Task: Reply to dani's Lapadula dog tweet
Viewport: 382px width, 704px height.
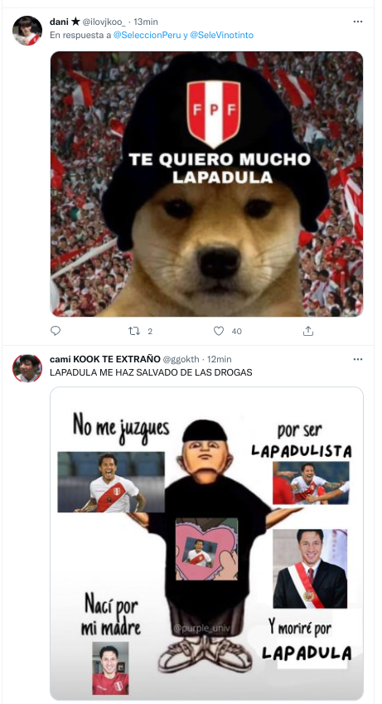Action: pos(56,331)
